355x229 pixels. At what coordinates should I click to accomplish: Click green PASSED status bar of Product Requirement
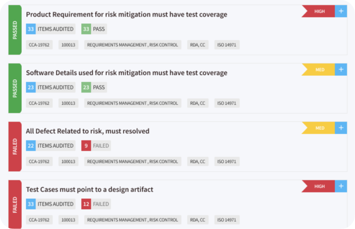15,30
